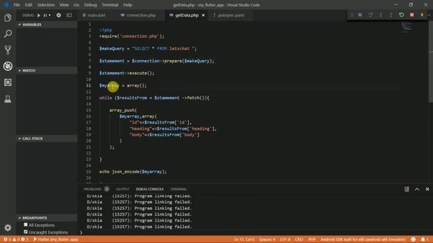433x243 pixels.
Task: Open launch.json with debug gear icon
Action: [59, 16]
